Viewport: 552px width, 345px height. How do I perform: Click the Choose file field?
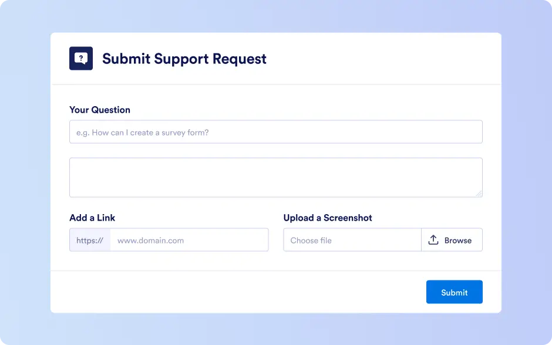(x=352, y=240)
